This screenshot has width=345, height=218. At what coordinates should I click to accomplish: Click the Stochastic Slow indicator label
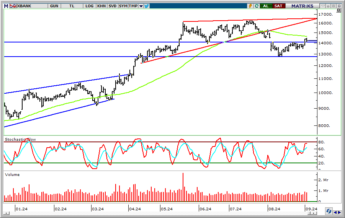coord(20,139)
